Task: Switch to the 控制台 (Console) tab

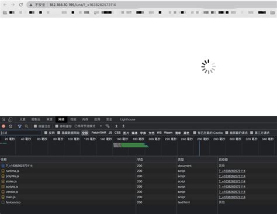Action: pyautogui.click(x=36, y=119)
